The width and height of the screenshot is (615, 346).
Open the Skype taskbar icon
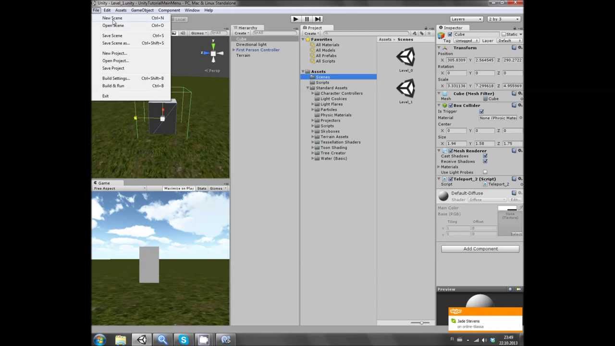pos(183,340)
